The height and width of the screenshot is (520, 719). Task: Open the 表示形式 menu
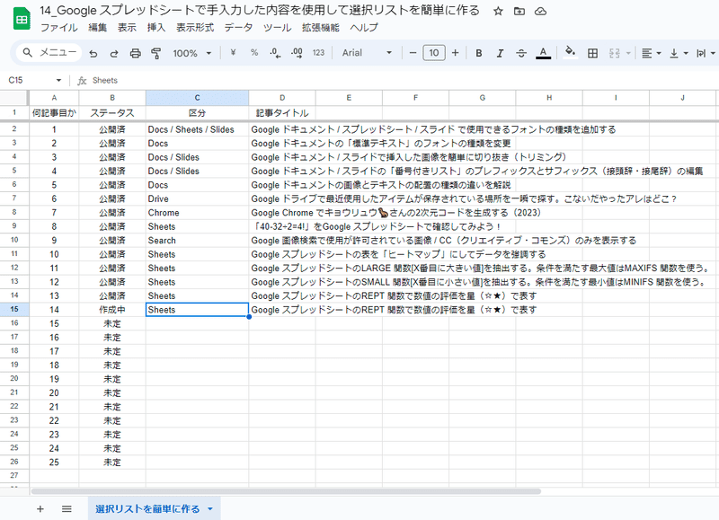[x=195, y=28]
